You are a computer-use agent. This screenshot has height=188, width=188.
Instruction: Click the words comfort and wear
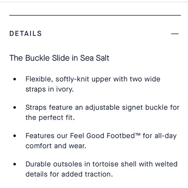56,146
